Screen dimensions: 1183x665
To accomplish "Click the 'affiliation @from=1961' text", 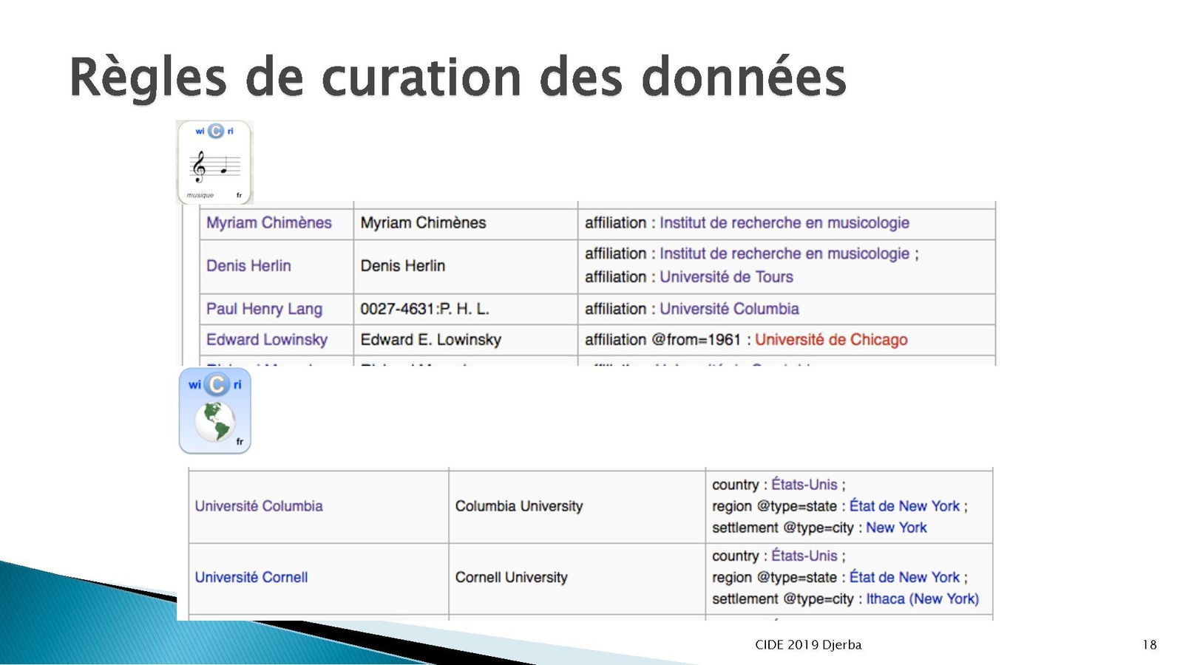I will (662, 339).
